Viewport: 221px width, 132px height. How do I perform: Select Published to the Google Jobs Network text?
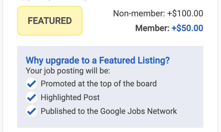click(109, 111)
